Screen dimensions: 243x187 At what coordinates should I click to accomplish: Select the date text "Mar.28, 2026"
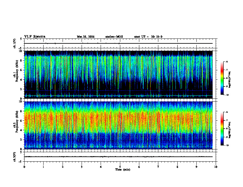[86, 37]
